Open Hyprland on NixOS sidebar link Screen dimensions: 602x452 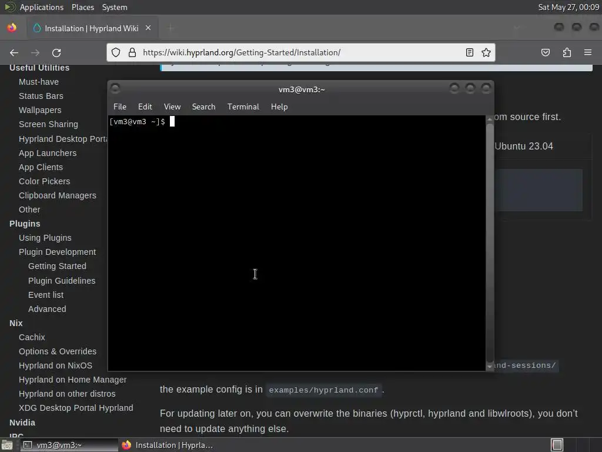point(56,365)
